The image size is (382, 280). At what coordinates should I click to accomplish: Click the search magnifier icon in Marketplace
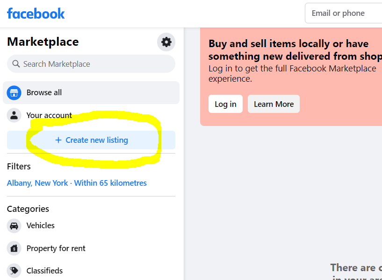pyautogui.click(x=16, y=63)
